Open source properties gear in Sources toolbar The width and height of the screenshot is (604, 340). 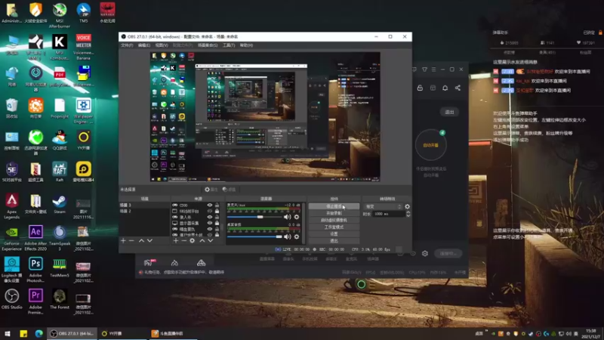[193, 240]
